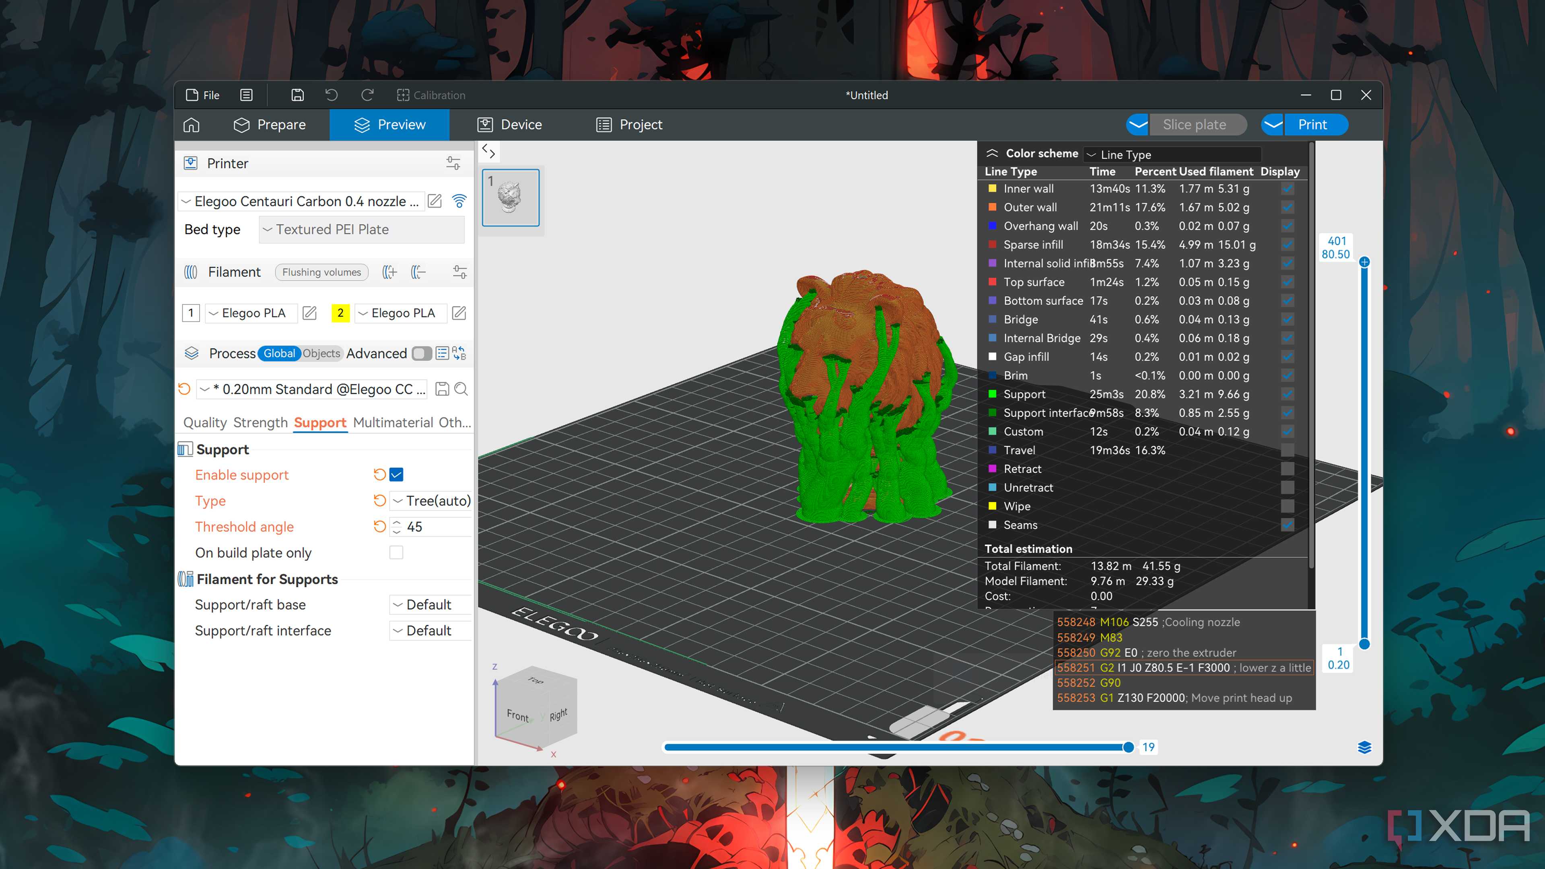
Task: Switch to the Device tab
Action: pos(510,125)
